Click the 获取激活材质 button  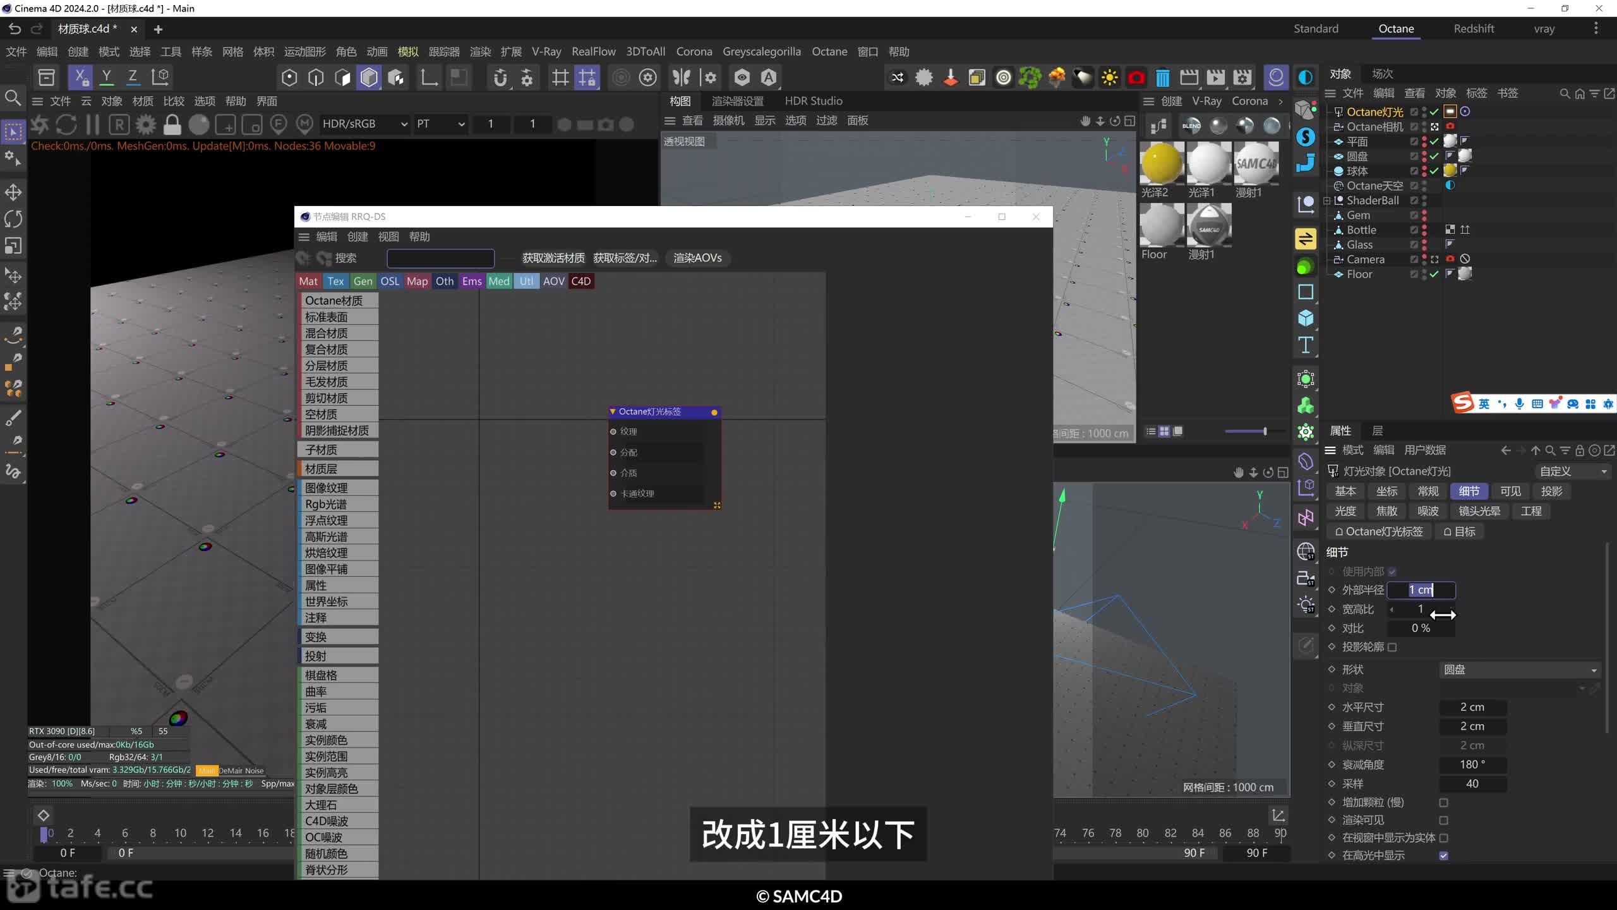[553, 258]
